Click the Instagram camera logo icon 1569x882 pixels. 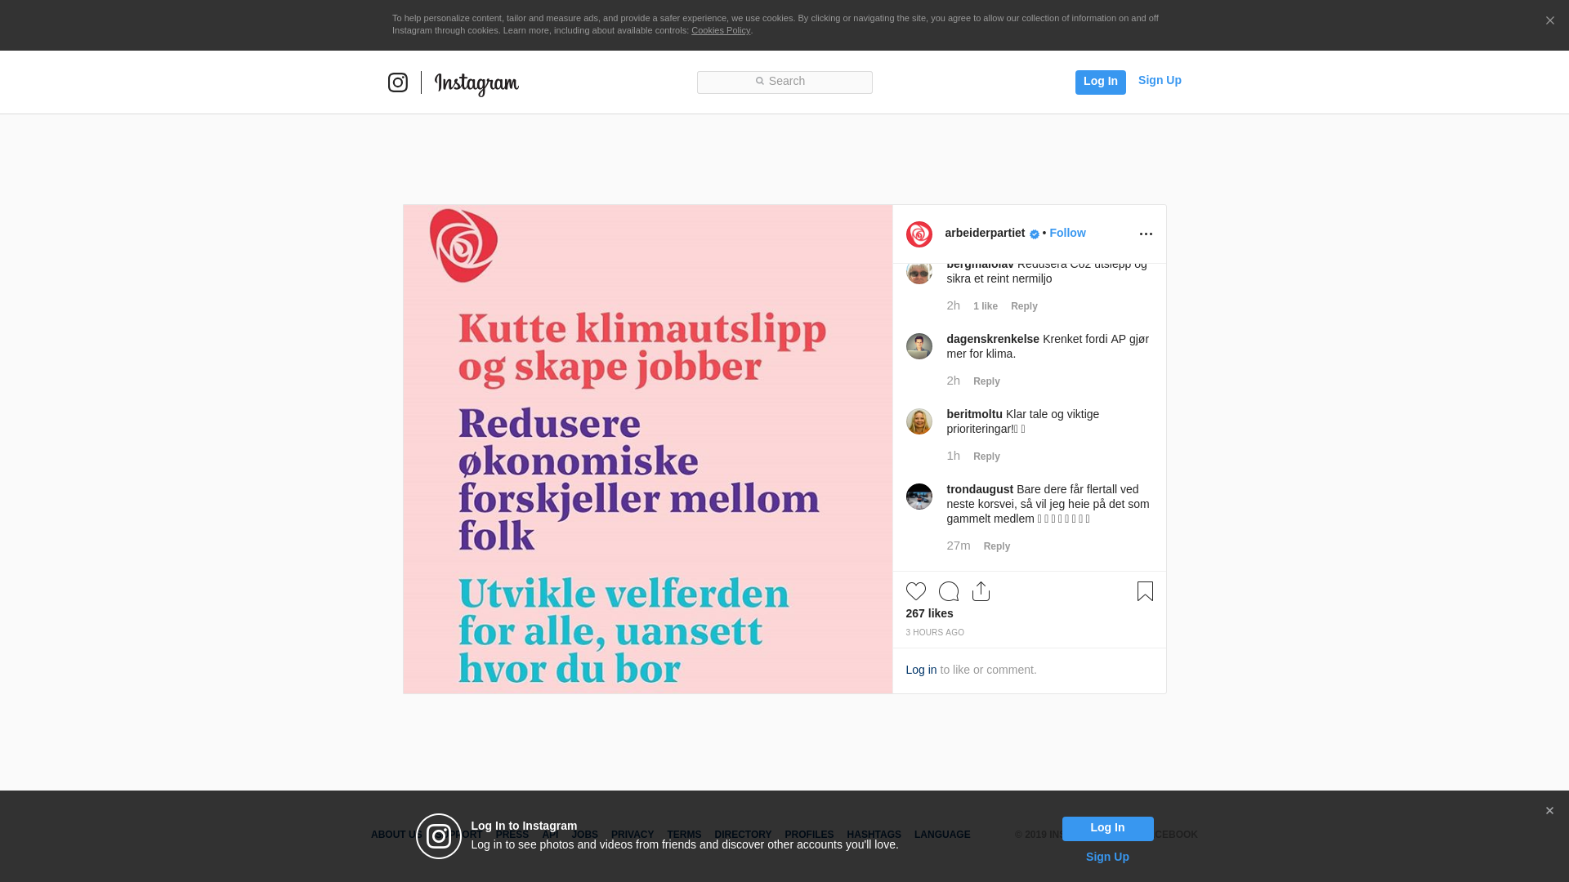pyautogui.click(x=397, y=82)
